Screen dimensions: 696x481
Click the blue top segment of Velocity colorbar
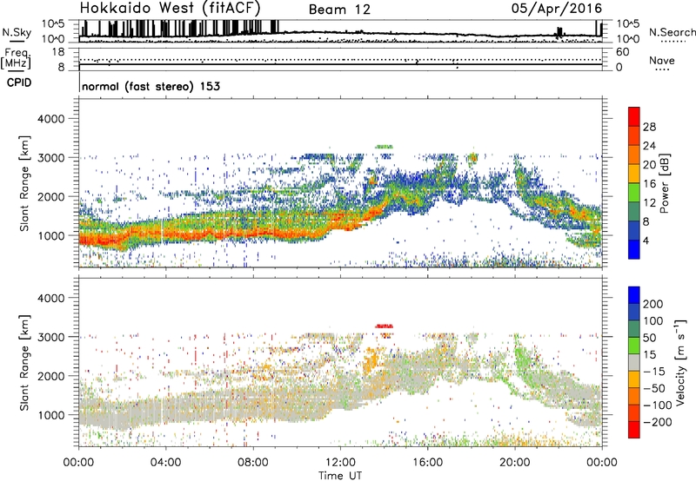634,295
